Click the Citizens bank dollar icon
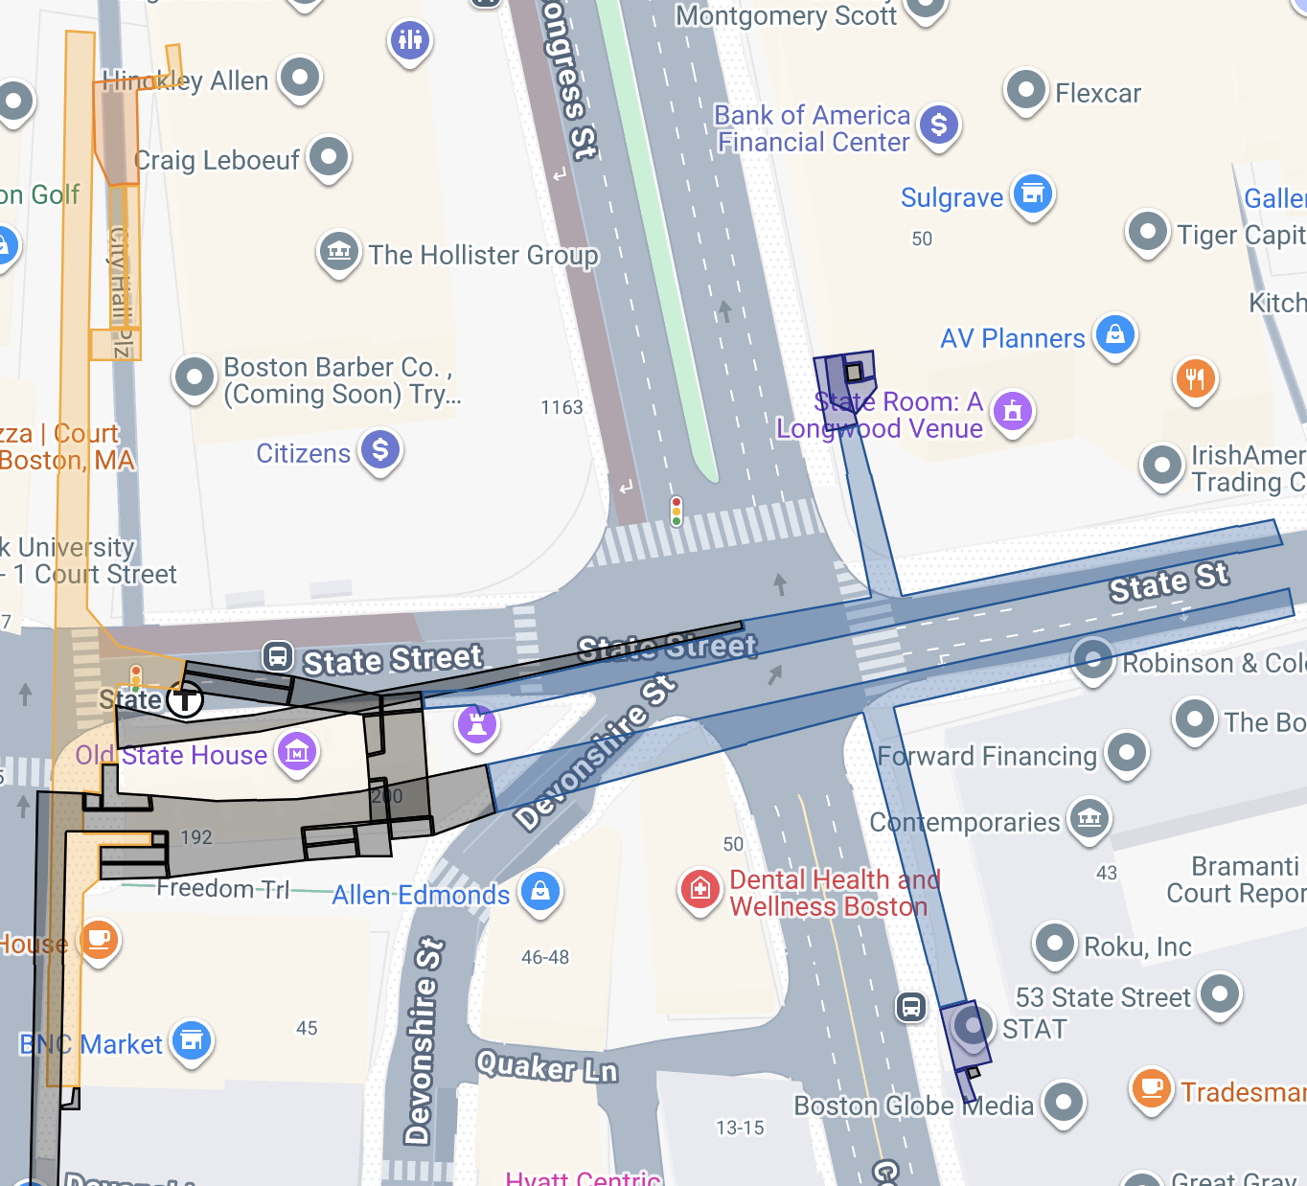This screenshot has height=1186, width=1307. tap(380, 449)
